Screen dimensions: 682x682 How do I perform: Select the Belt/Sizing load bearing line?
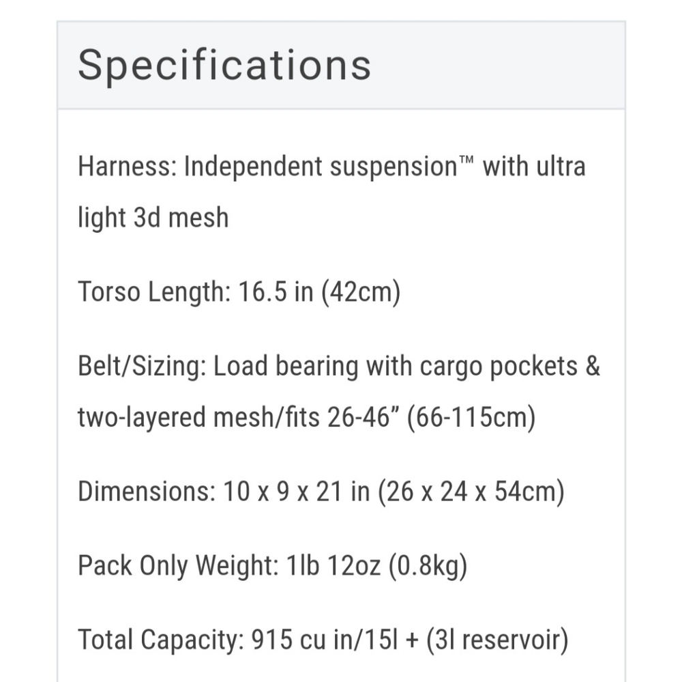tap(339, 366)
